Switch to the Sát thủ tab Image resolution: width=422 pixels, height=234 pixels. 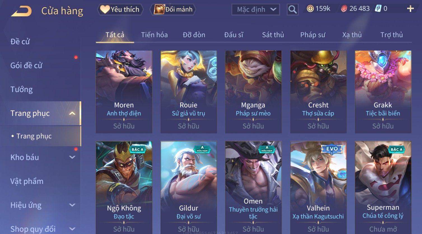coord(273,35)
